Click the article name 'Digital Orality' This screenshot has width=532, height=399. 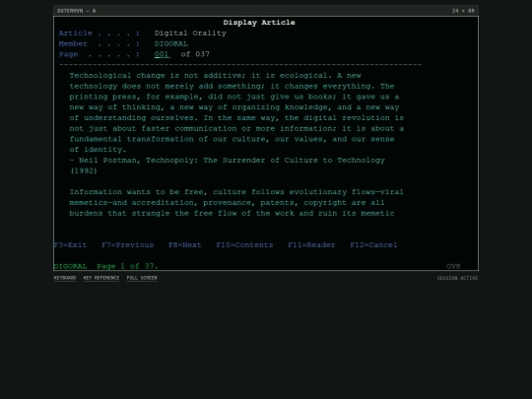[x=190, y=33]
